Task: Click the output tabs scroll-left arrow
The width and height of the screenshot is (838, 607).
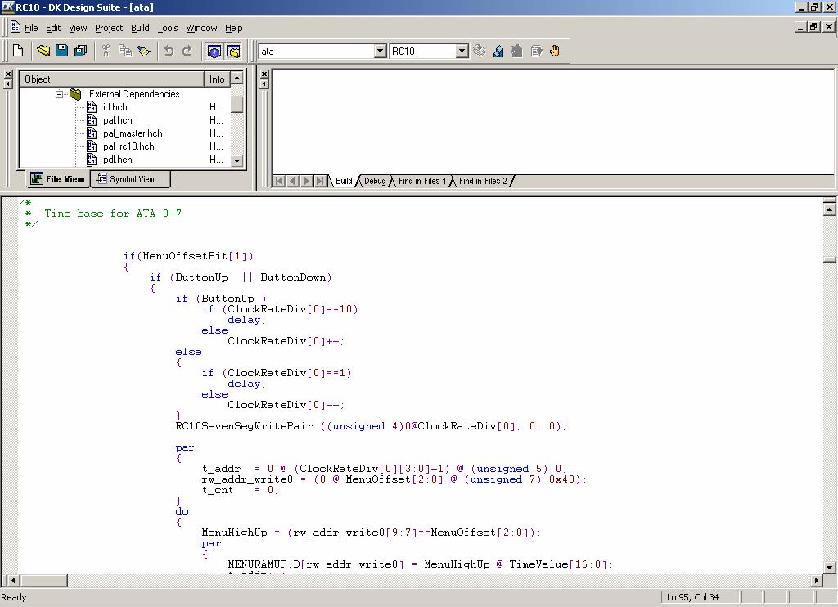Action: (x=292, y=181)
